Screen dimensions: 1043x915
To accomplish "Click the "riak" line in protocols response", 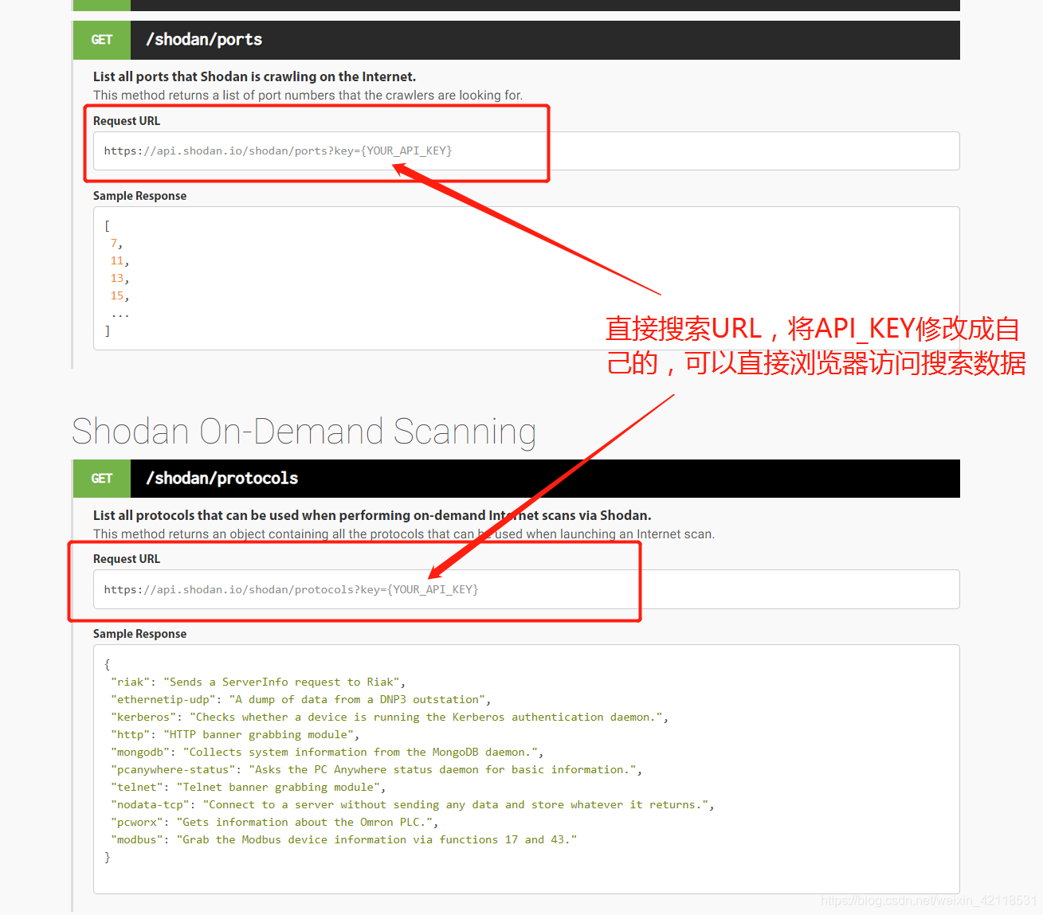I will coord(258,682).
